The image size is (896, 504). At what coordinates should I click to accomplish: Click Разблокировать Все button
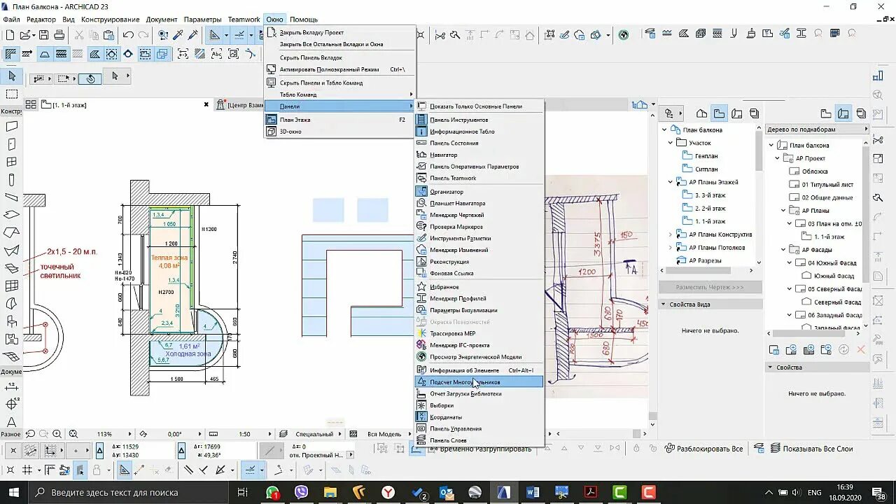pyautogui.click(x=703, y=449)
